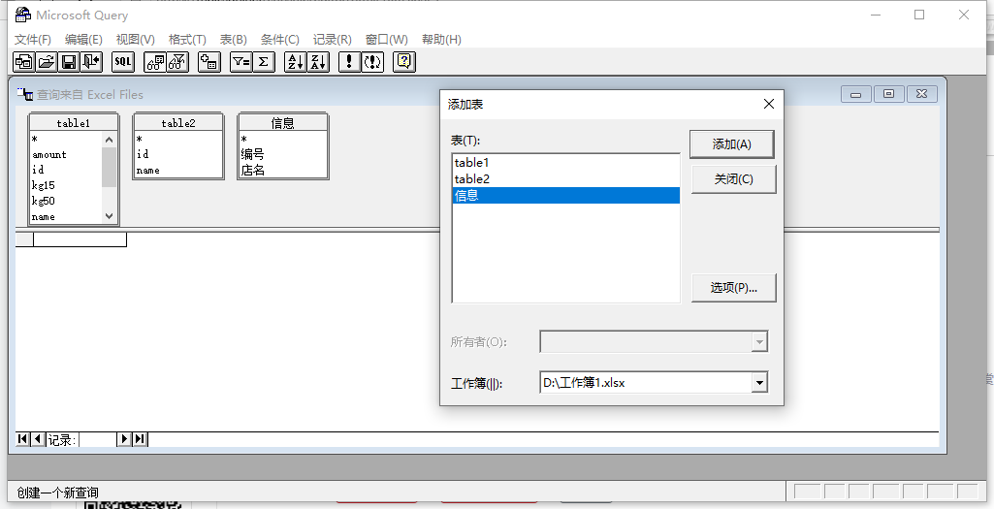Click the Sort Descending Z-A icon
The image size is (994, 509).
[318, 61]
